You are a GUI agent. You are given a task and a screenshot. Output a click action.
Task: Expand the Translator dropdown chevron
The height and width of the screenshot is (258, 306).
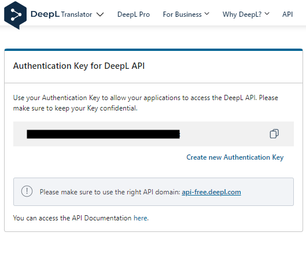tap(100, 14)
